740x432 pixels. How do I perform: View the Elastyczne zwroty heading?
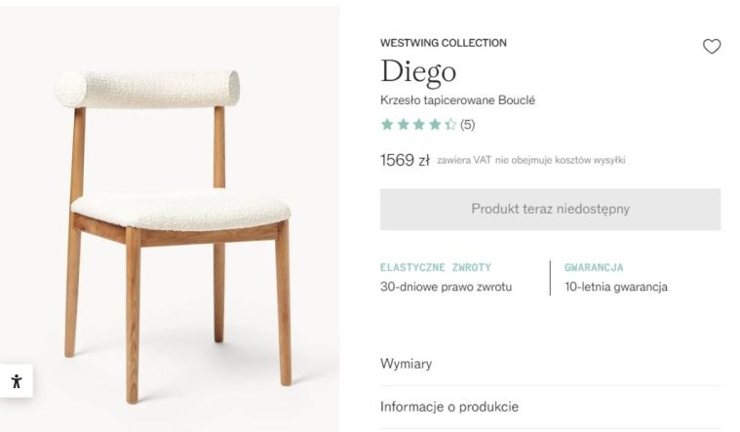pyautogui.click(x=436, y=267)
